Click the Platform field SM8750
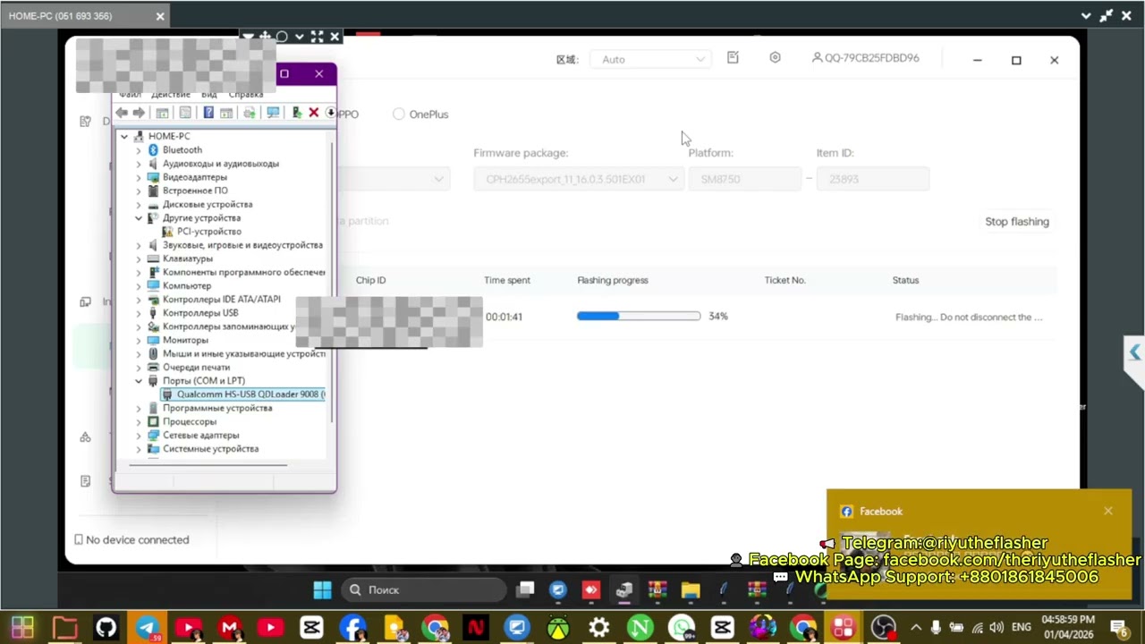 744,179
